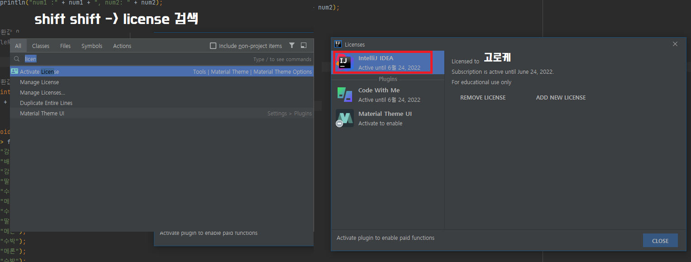Switch to the Symbols tab

[92, 46]
